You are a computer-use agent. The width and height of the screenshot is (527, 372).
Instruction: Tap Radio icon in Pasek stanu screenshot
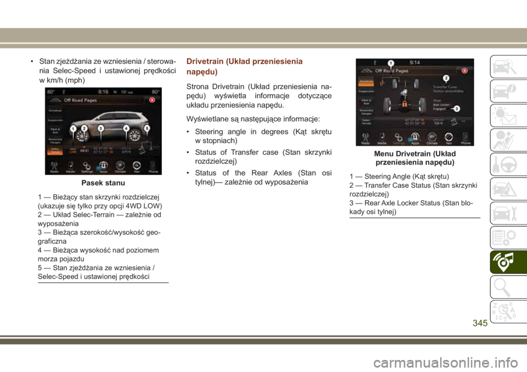point(54,167)
